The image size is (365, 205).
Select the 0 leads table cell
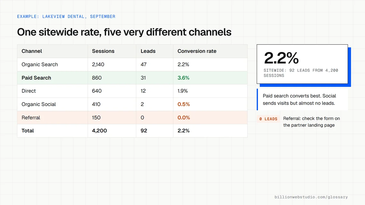[155, 118]
